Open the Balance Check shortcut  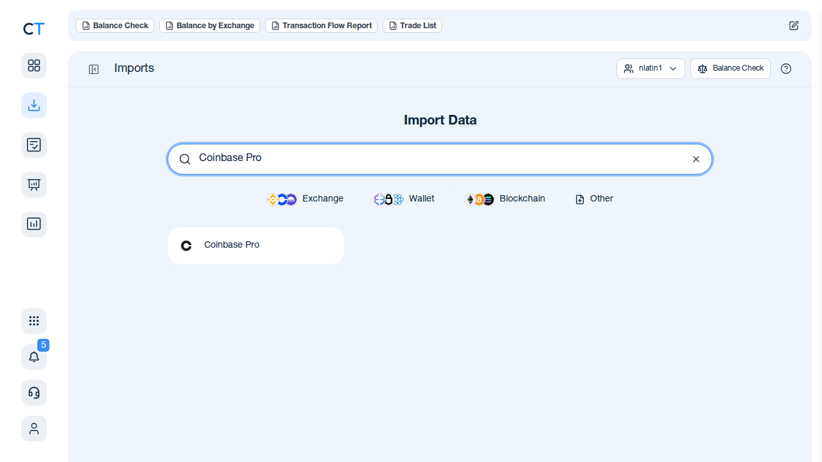click(115, 26)
